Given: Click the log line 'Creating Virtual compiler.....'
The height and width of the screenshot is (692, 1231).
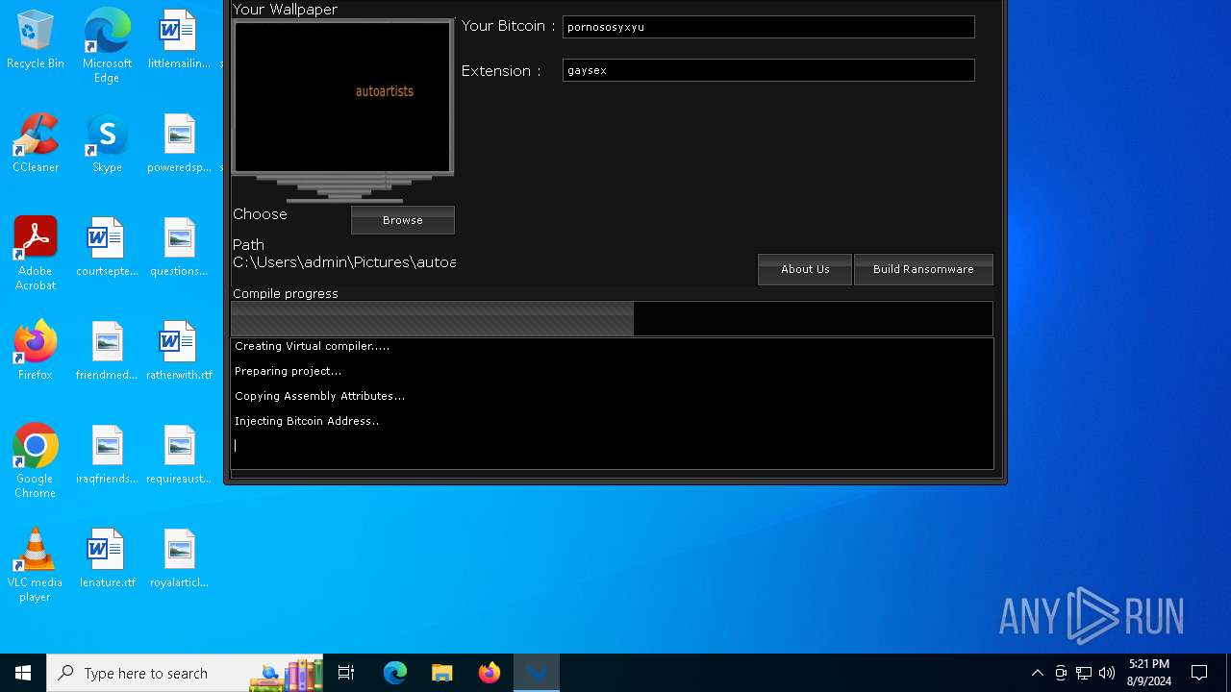Looking at the screenshot, I should 312,346.
